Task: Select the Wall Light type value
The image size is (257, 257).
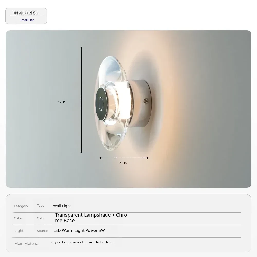Action: pos(62,206)
